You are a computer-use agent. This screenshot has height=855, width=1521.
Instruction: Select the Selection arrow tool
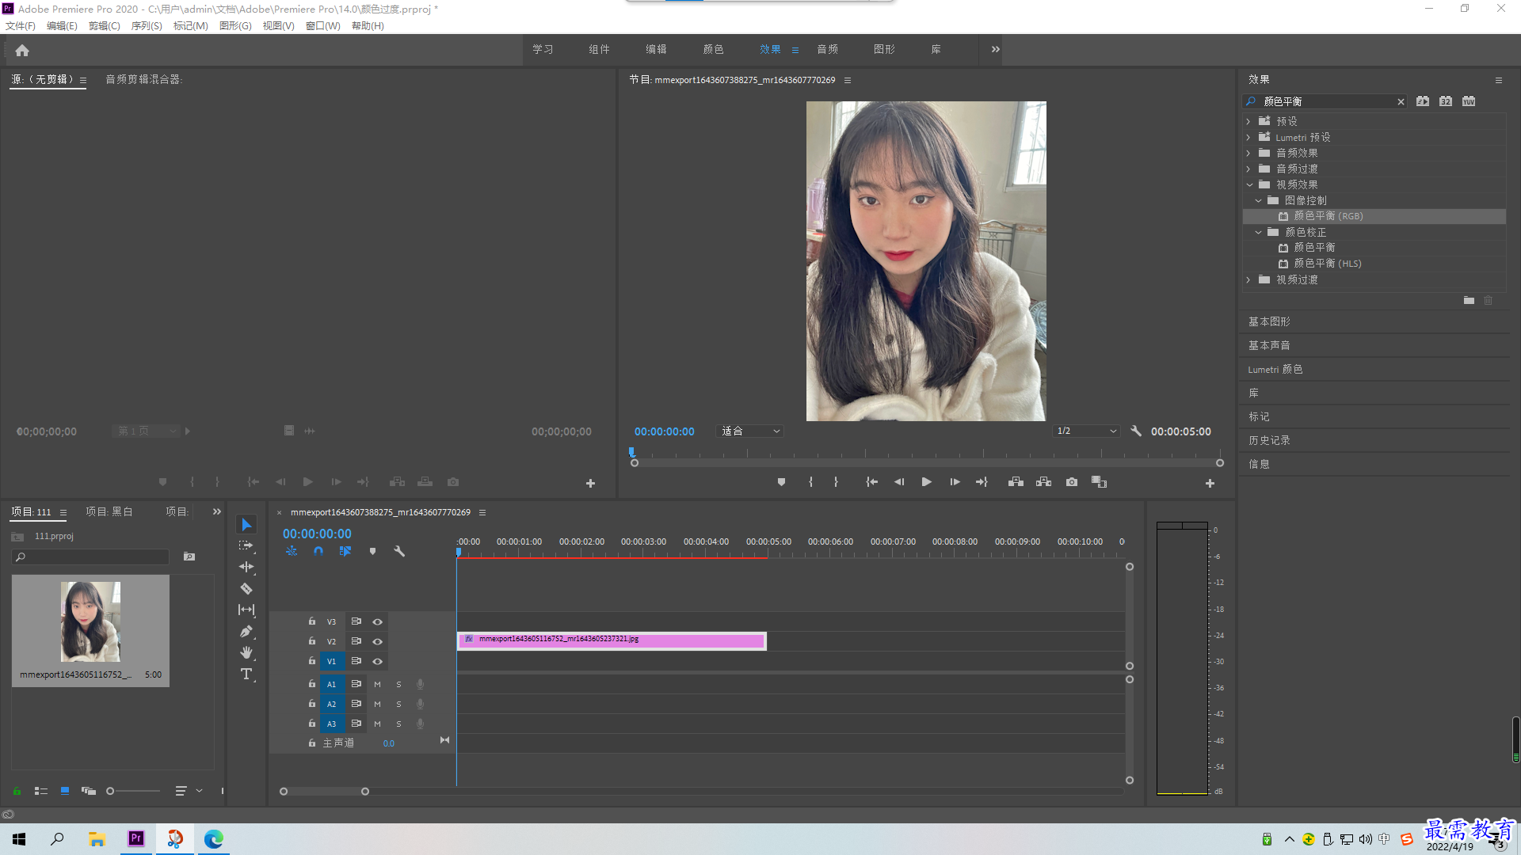click(246, 525)
